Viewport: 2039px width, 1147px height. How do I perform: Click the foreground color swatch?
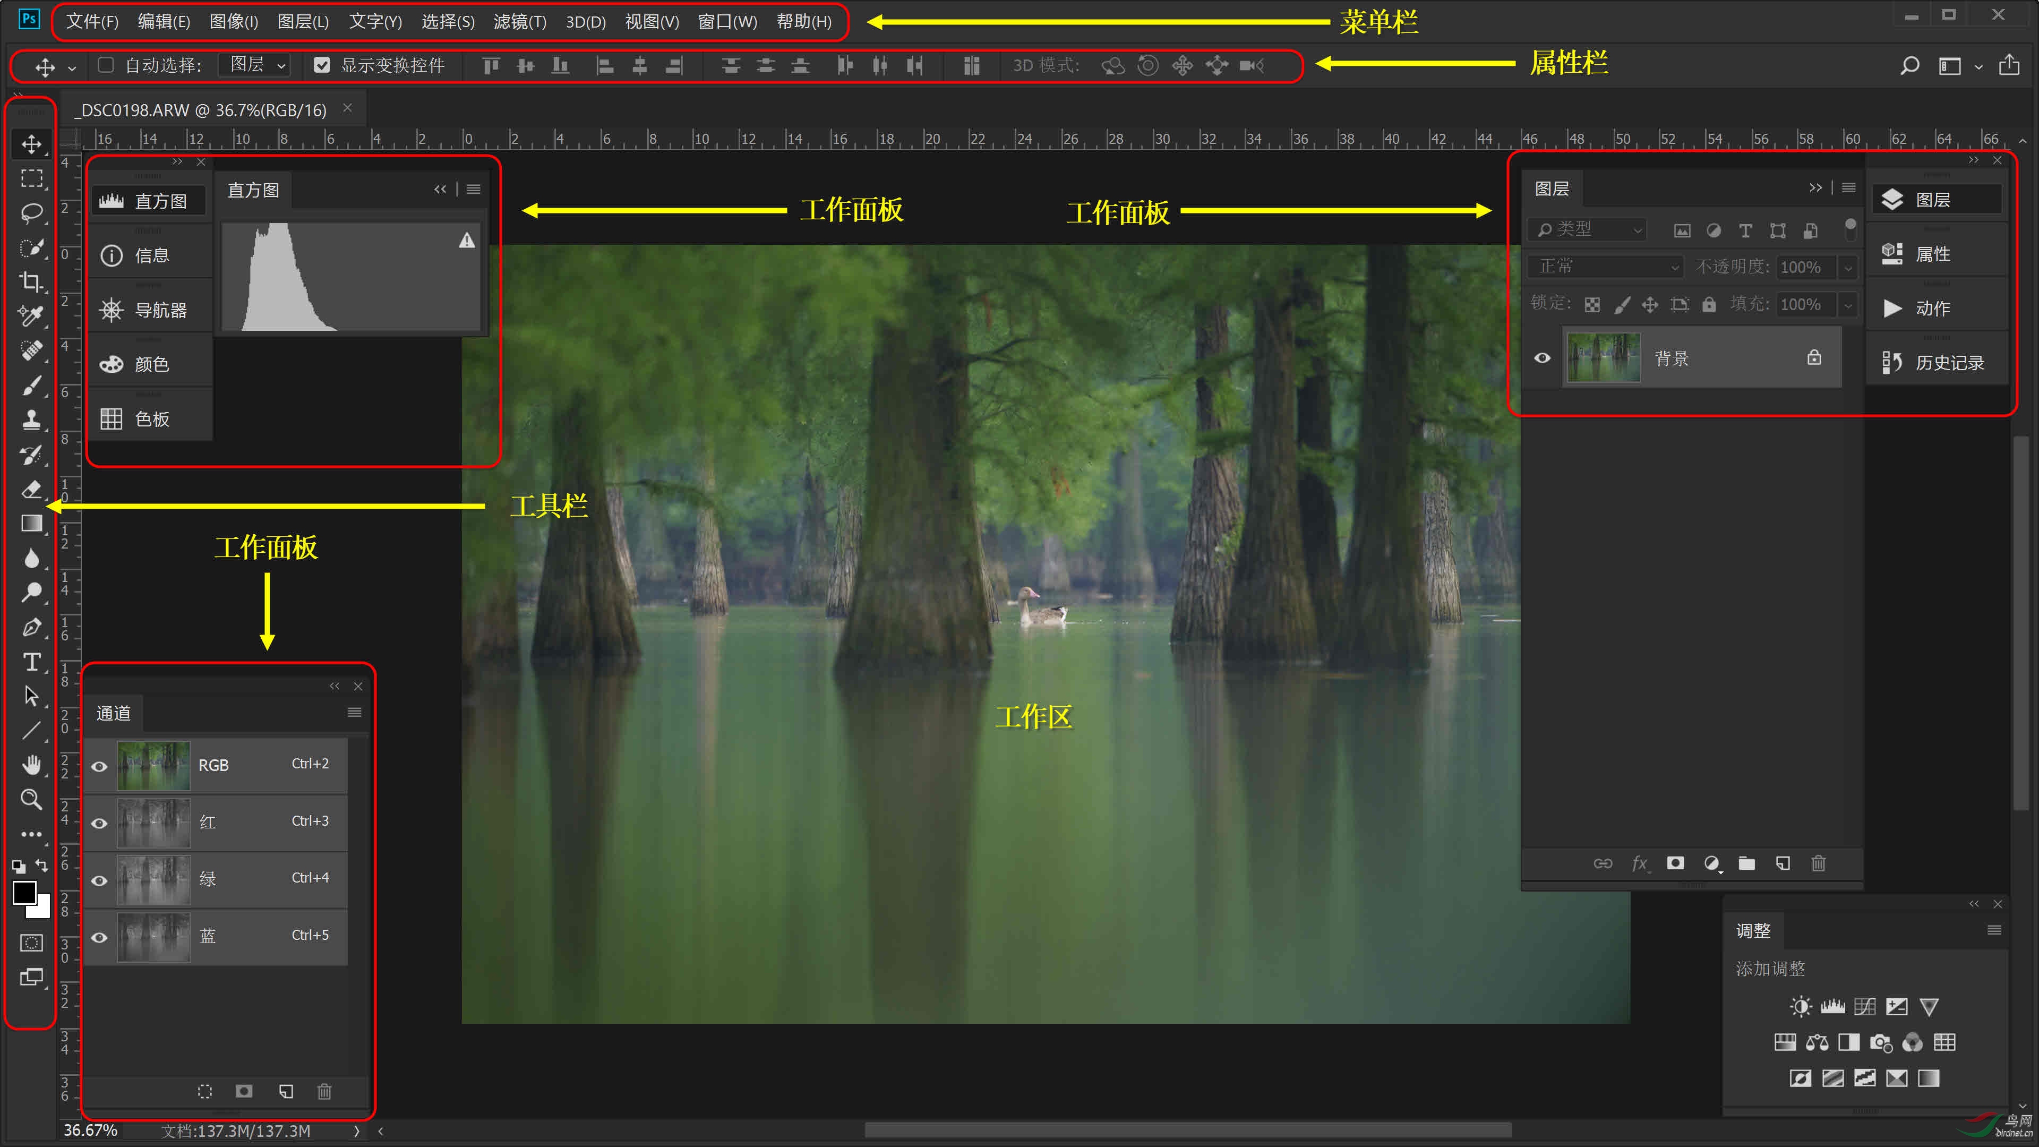click(24, 893)
